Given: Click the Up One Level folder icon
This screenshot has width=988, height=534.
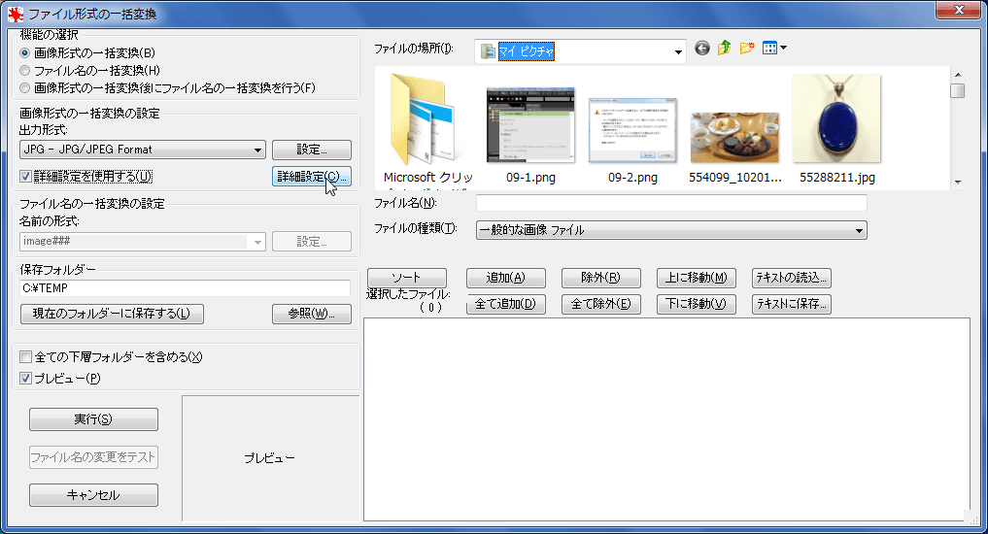Looking at the screenshot, I should tap(724, 48).
